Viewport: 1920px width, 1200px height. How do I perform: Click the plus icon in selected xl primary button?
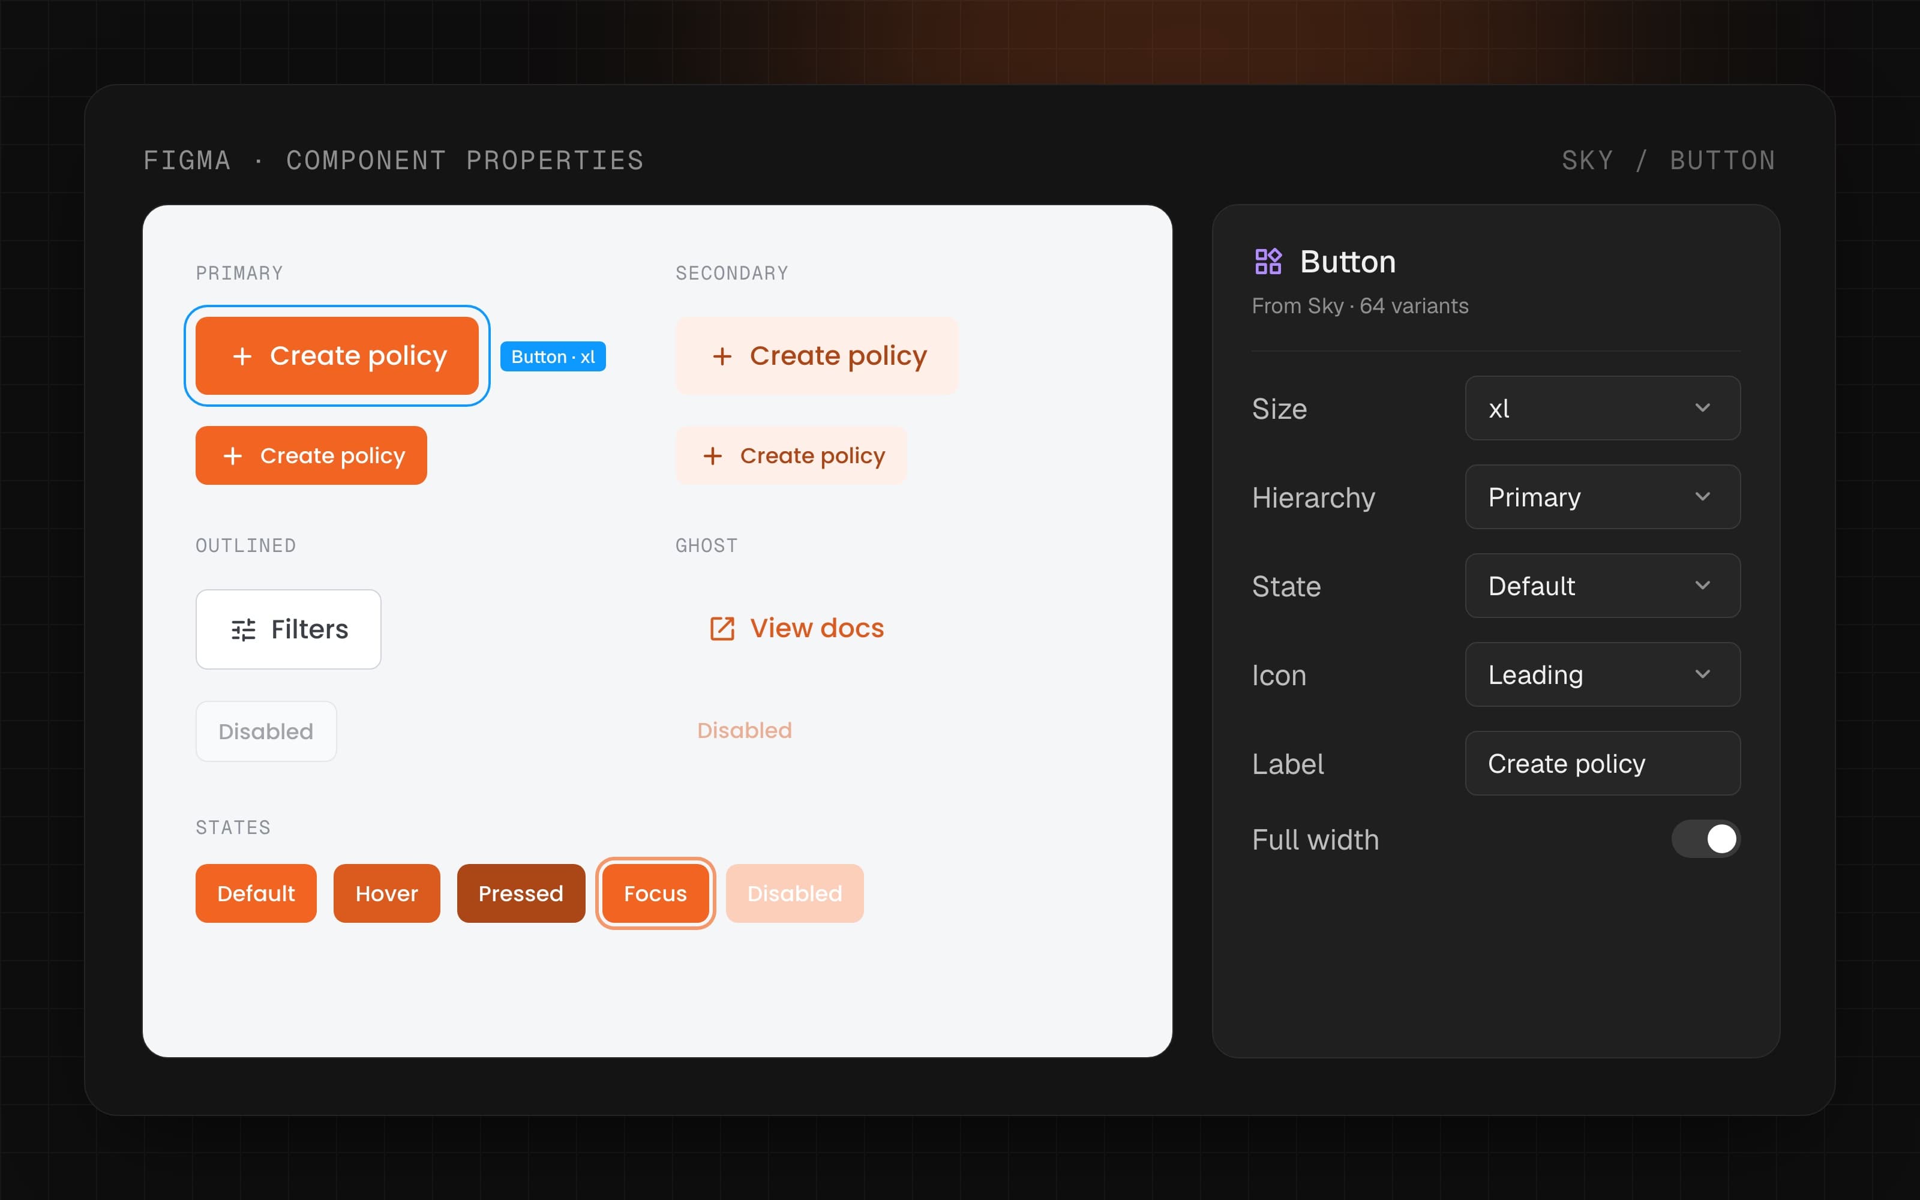tap(242, 356)
